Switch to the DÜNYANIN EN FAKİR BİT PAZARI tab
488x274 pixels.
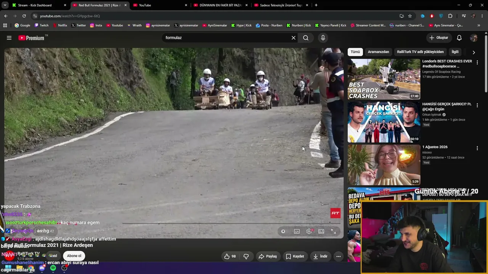pos(221,5)
